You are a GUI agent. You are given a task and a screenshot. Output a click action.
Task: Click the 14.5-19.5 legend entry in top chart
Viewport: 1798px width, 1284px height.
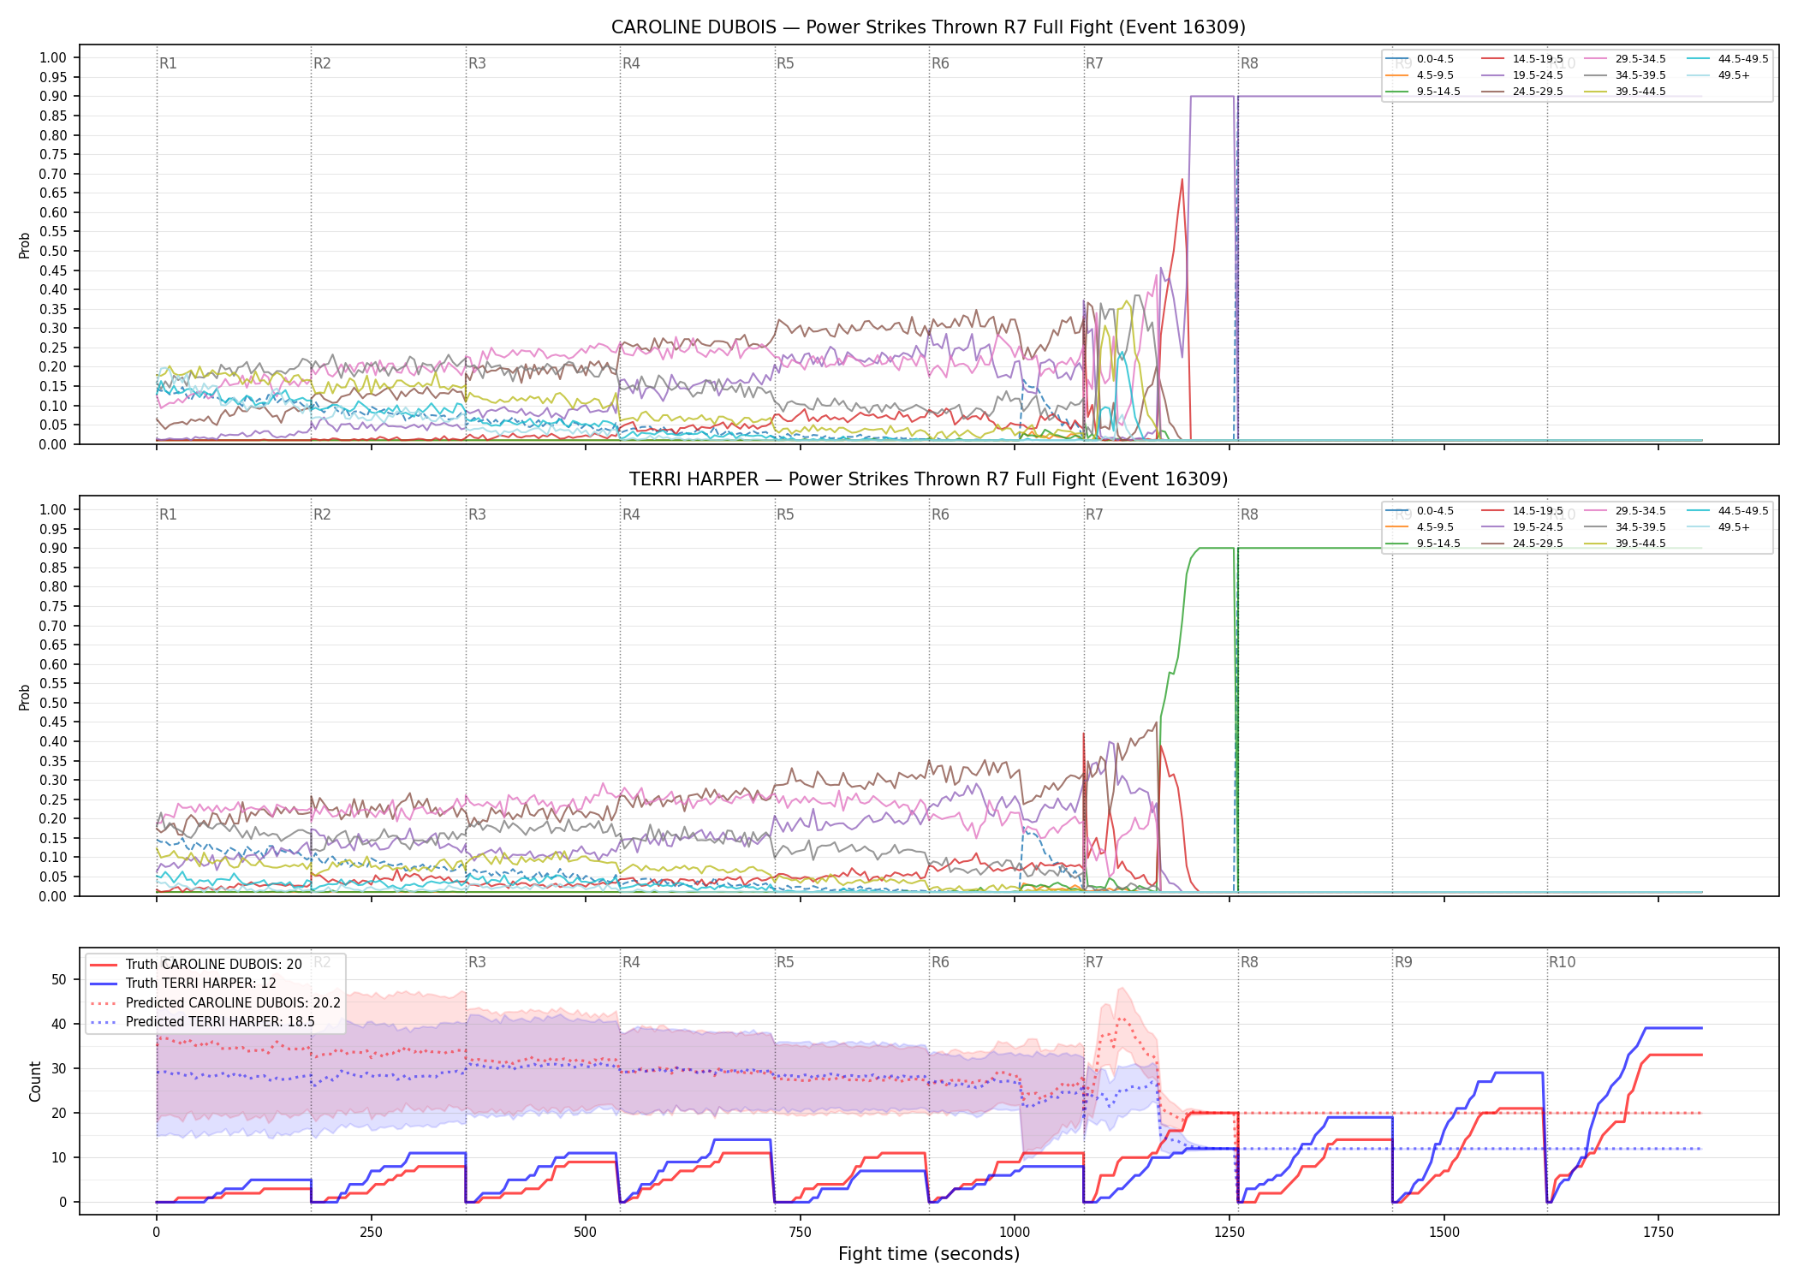(x=1521, y=59)
